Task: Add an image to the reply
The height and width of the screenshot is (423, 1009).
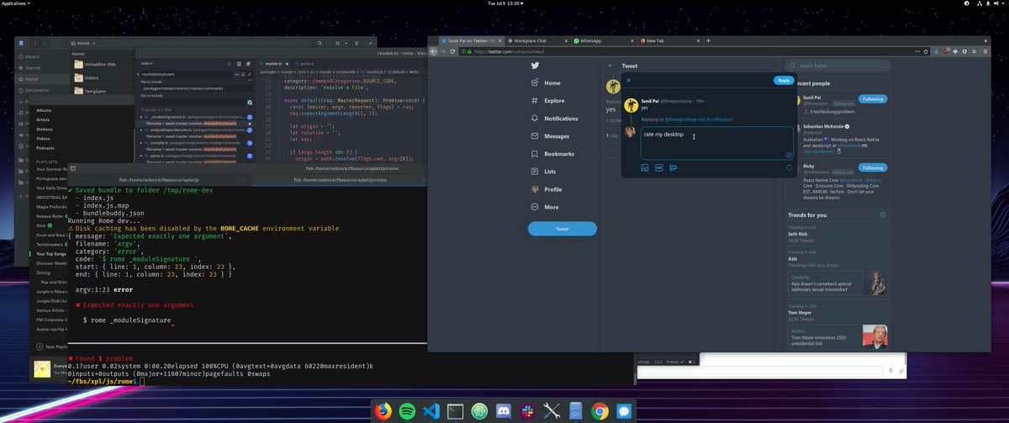Action: [645, 168]
